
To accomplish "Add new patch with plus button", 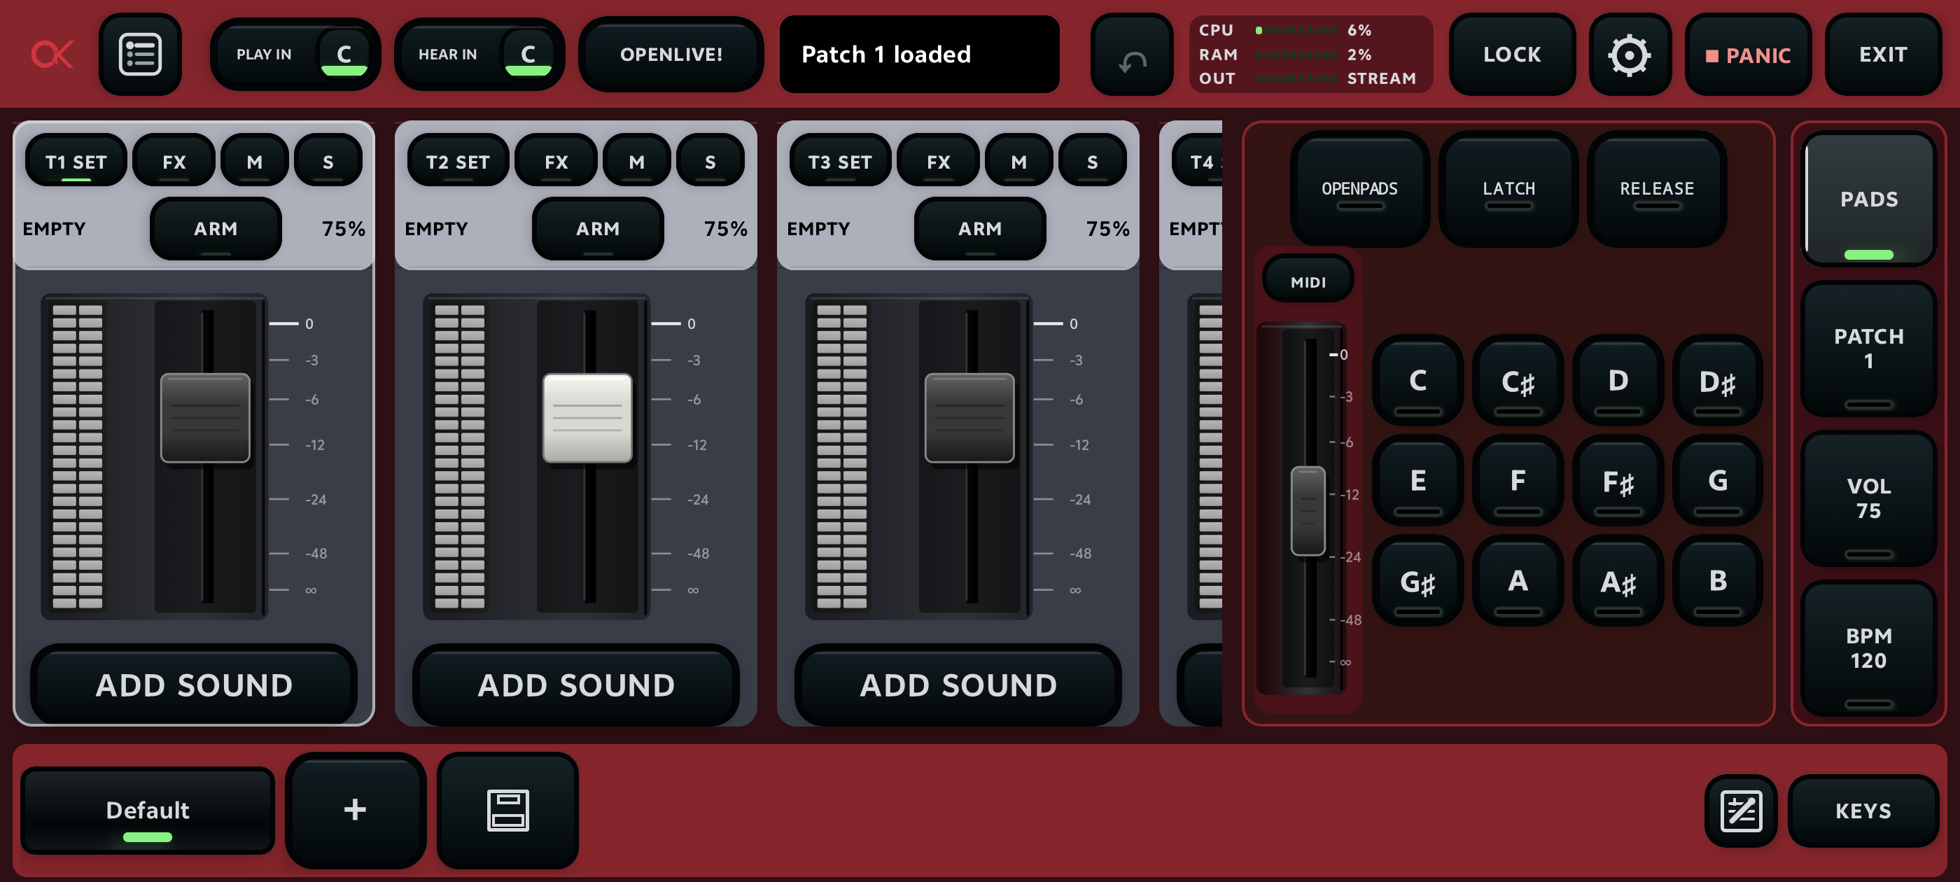I will (x=356, y=811).
